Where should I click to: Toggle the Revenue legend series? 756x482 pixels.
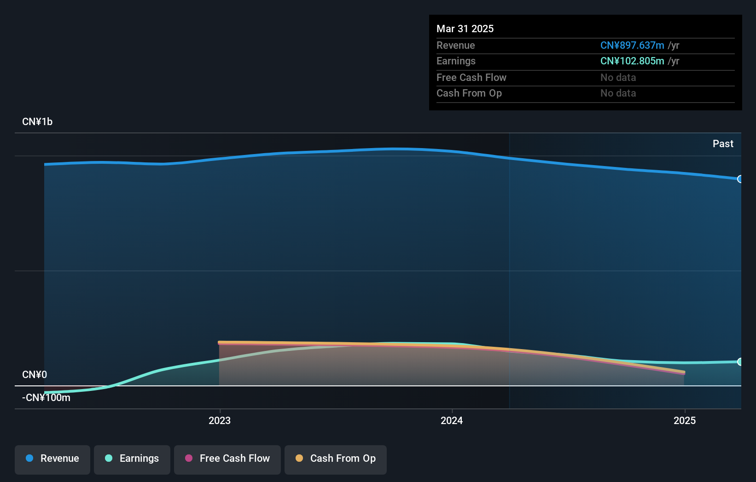coord(52,459)
